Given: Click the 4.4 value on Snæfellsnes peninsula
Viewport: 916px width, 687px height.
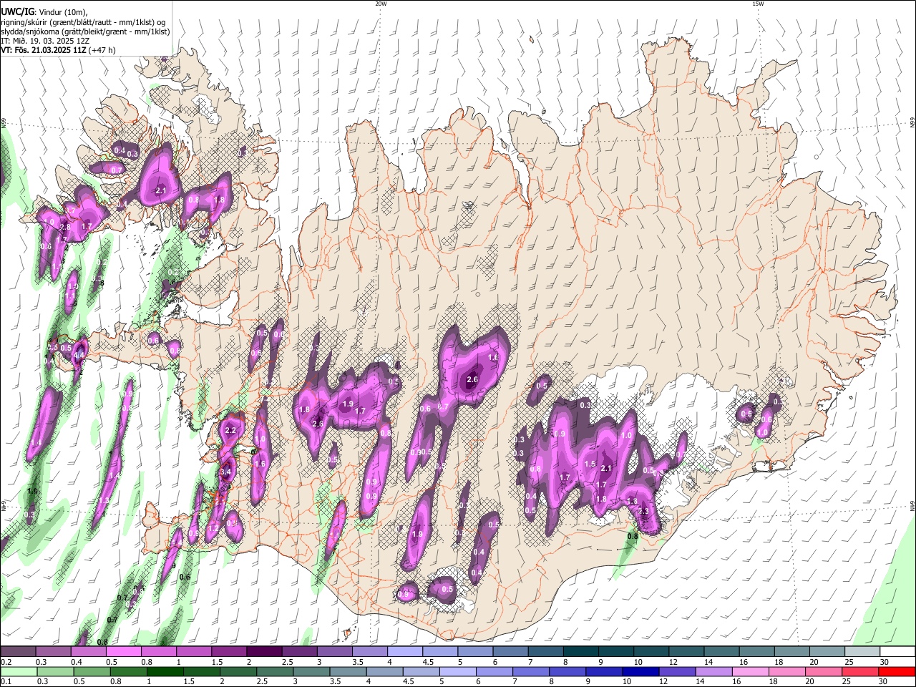Looking at the screenshot, I should (79, 354).
